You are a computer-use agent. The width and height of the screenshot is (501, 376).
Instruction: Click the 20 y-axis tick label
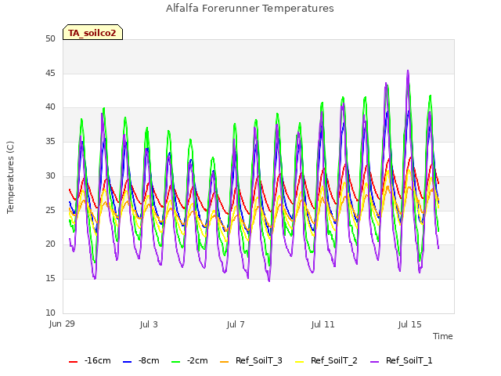coord(50,244)
